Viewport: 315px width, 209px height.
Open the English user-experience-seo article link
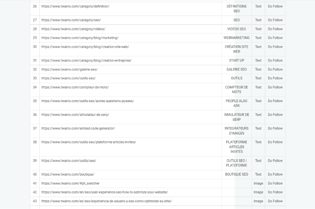[105, 192]
